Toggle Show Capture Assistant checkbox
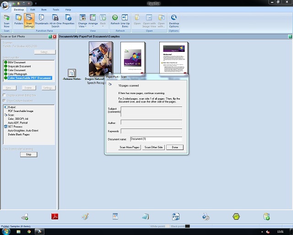 coord(4,101)
